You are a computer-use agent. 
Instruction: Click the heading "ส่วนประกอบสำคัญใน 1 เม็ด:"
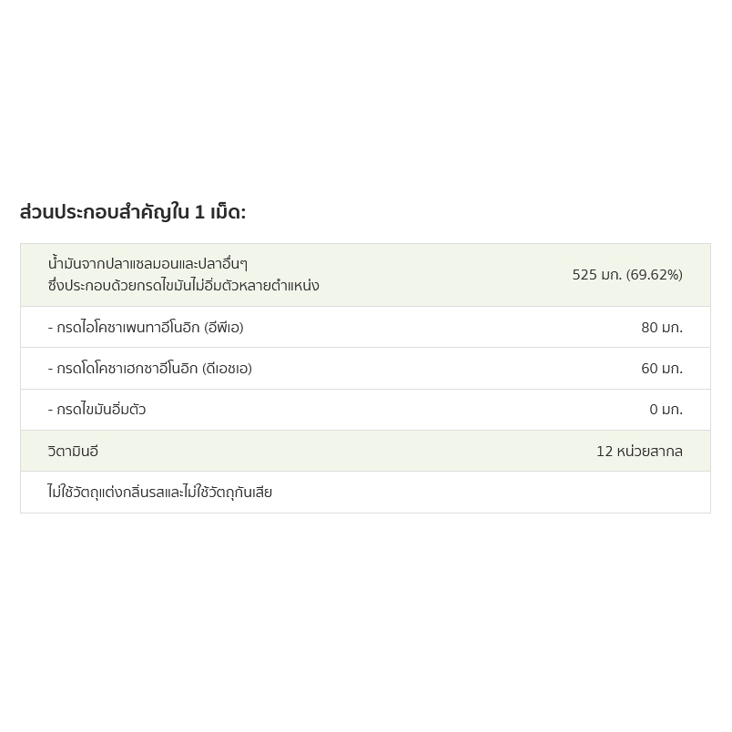pos(133,213)
